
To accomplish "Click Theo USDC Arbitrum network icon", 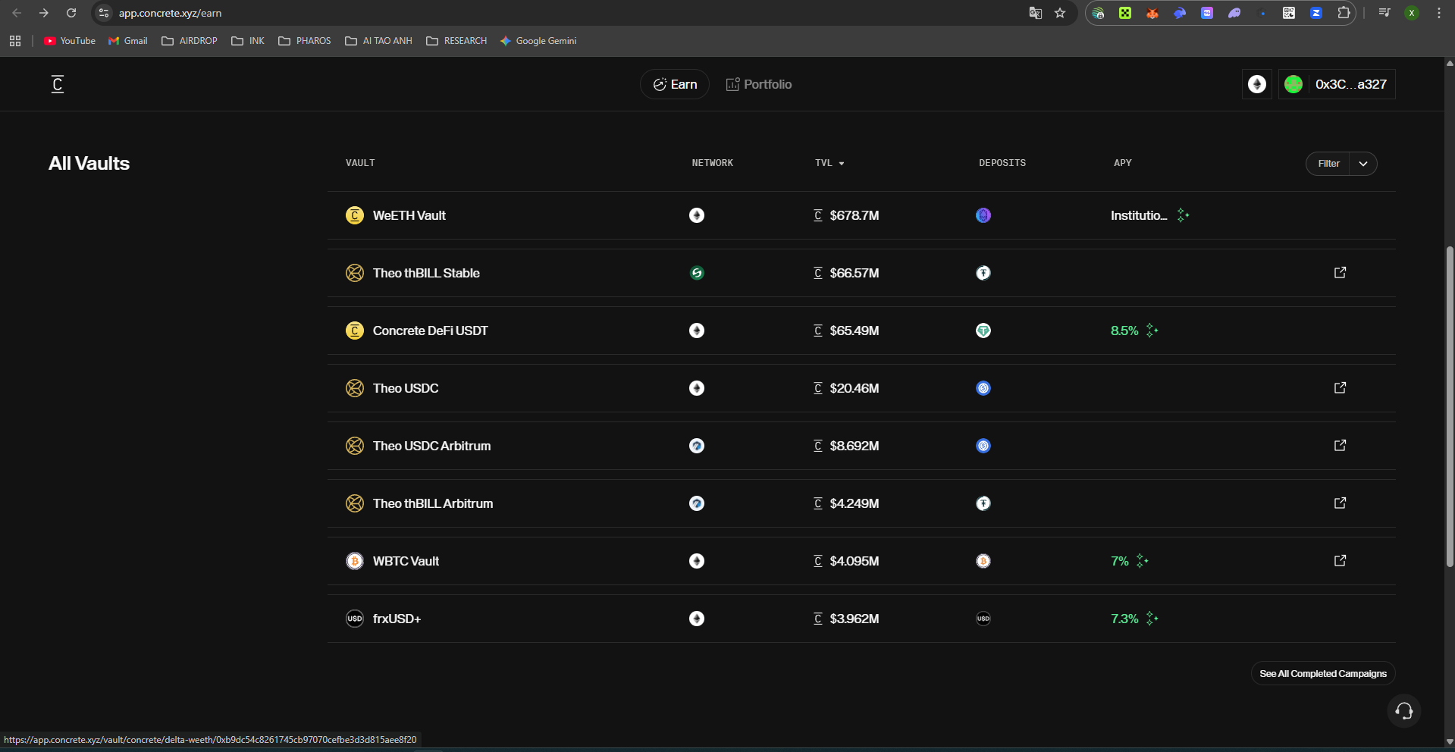I will [x=697, y=446].
